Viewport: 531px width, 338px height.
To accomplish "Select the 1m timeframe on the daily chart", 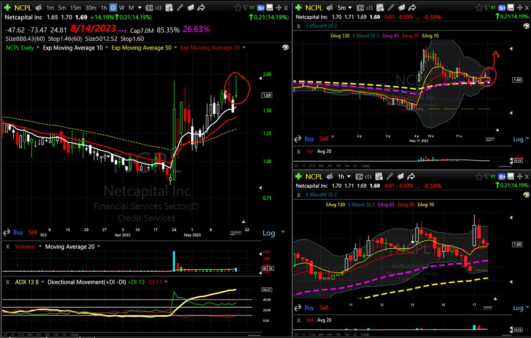I will pos(50,8).
